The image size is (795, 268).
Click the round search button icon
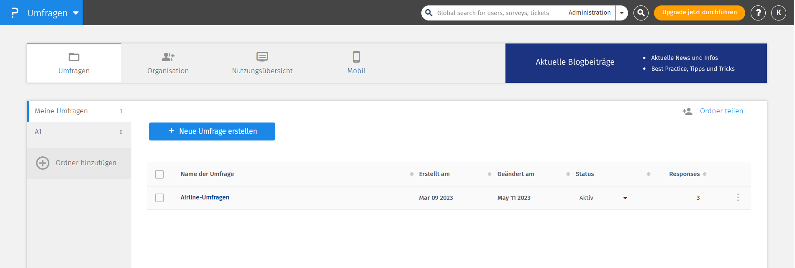pyautogui.click(x=641, y=13)
